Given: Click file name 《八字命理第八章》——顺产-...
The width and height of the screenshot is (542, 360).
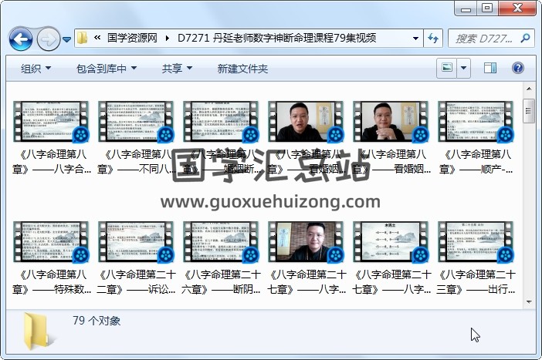Looking at the screenshot, I should (x=476, y=162).
